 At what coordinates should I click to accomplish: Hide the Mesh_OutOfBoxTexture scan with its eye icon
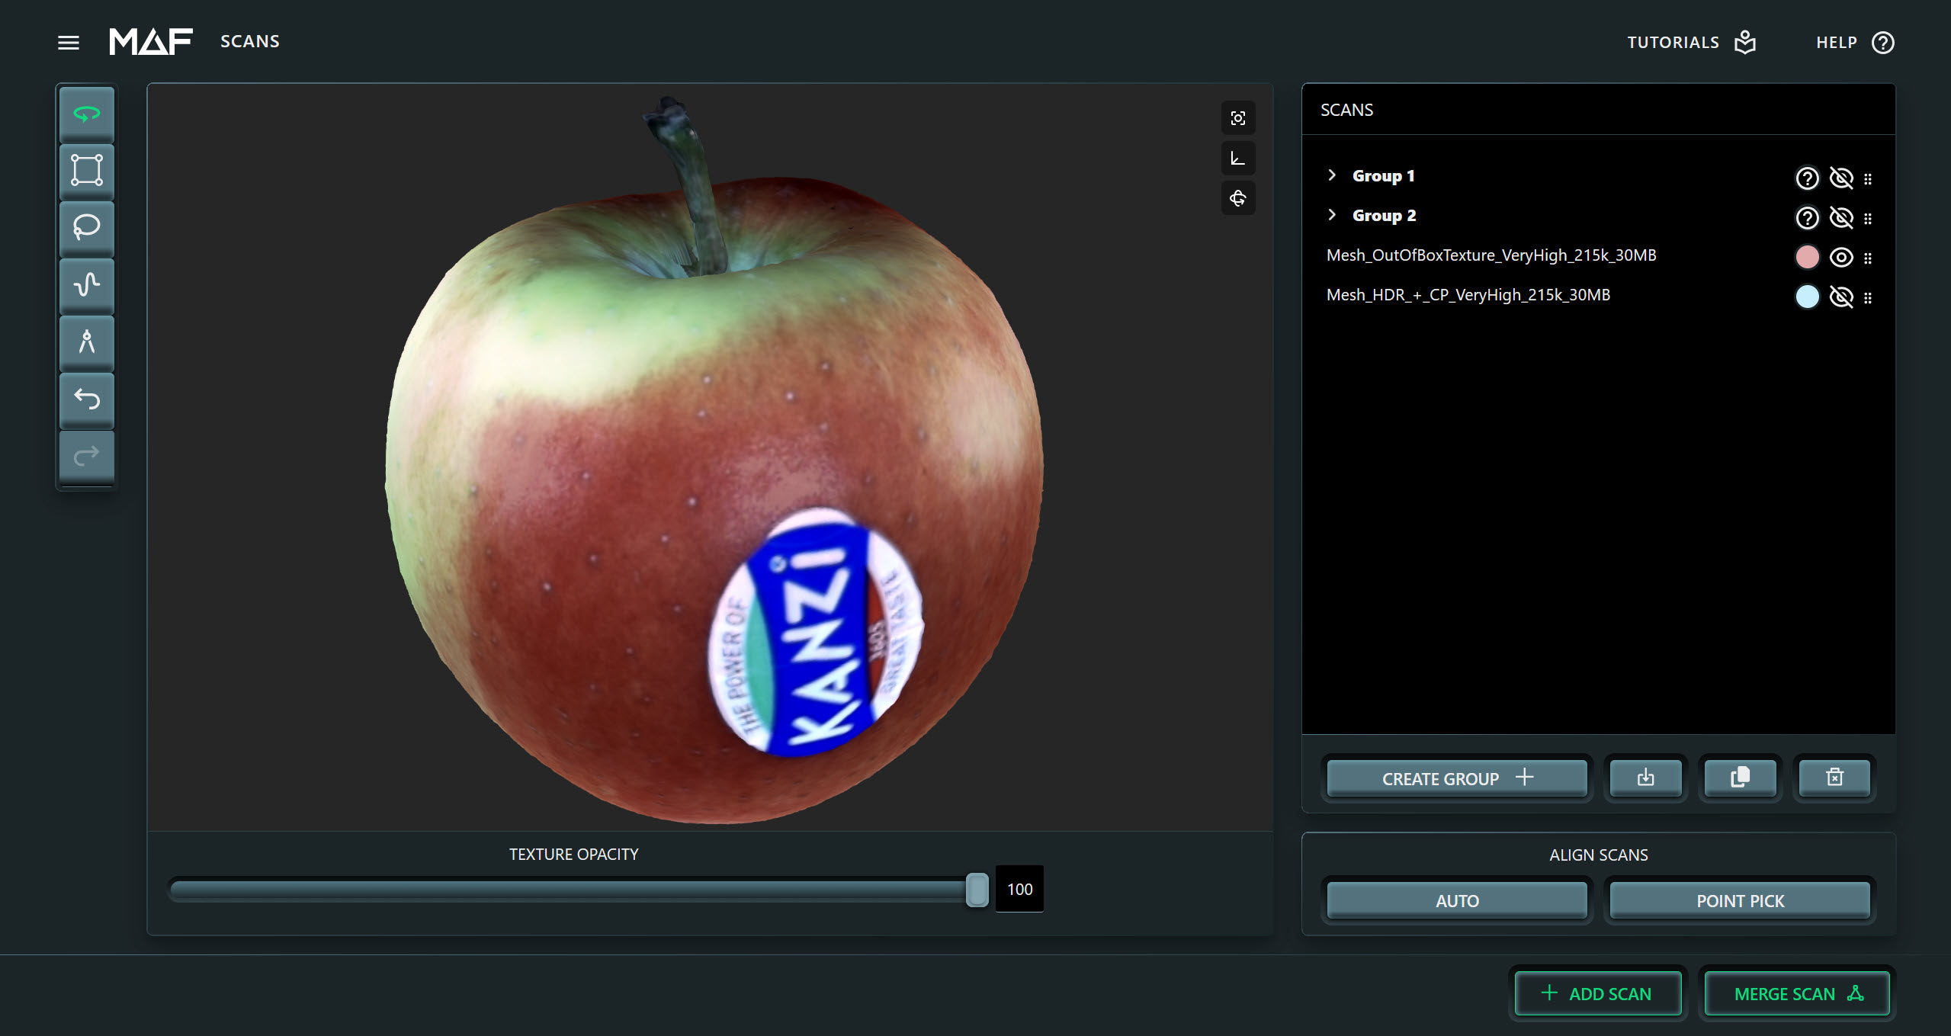tap(1840, 257)
